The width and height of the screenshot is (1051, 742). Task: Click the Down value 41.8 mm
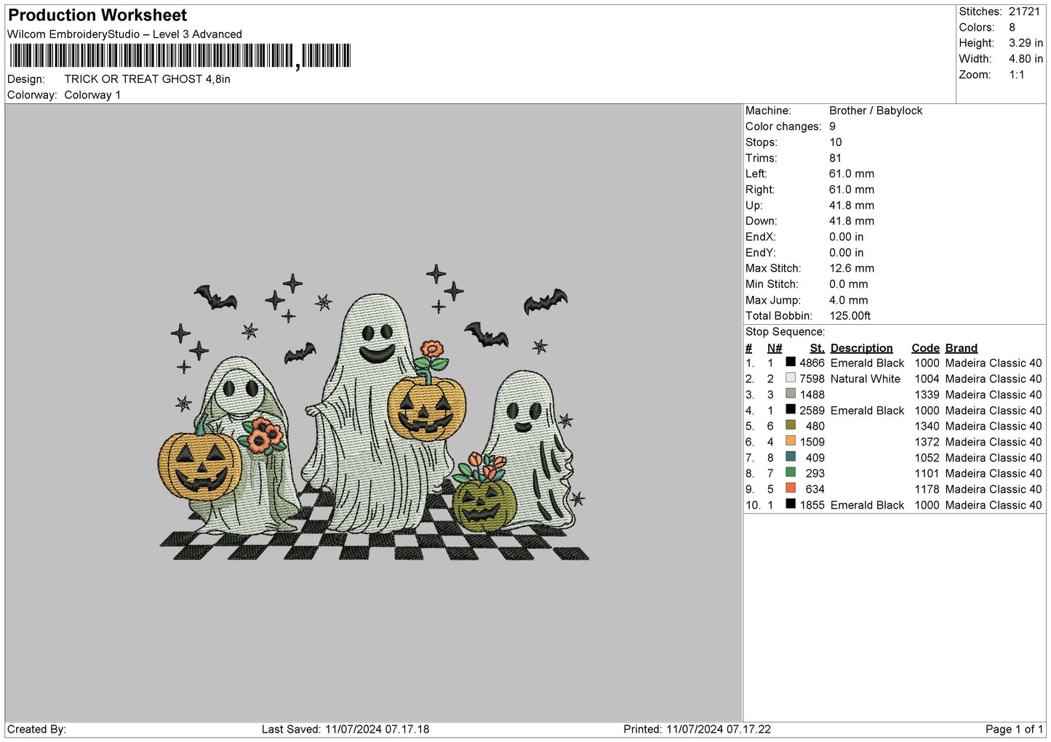pyautogui.click(x=852, y=221)
